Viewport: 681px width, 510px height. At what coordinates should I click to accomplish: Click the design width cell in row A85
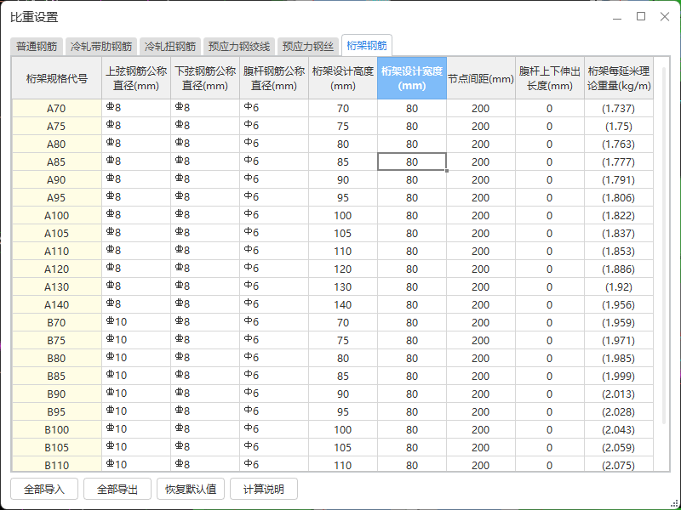412,161
